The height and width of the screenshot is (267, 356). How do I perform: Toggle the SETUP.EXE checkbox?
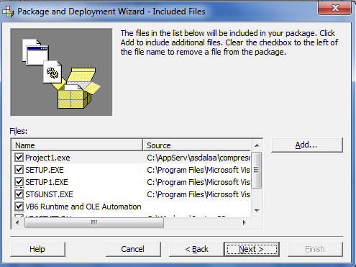coord(19,170)
